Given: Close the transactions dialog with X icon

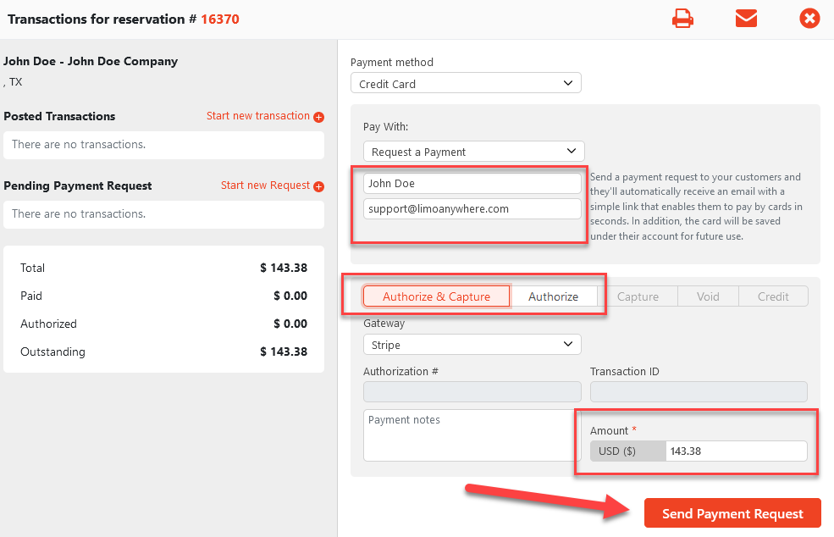Looking at the screenshot, I should pyautogui.click(x=809, y=19).
